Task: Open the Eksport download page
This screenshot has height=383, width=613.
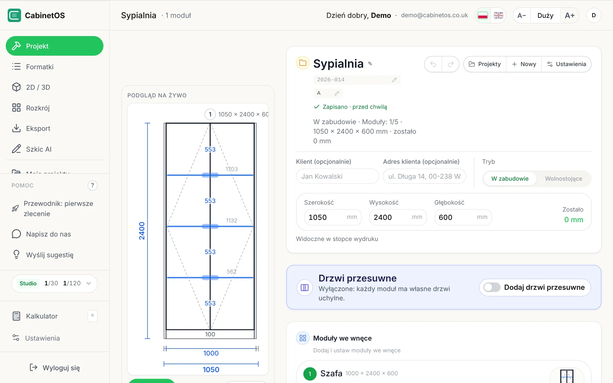Action: click(x=55, y=128)
